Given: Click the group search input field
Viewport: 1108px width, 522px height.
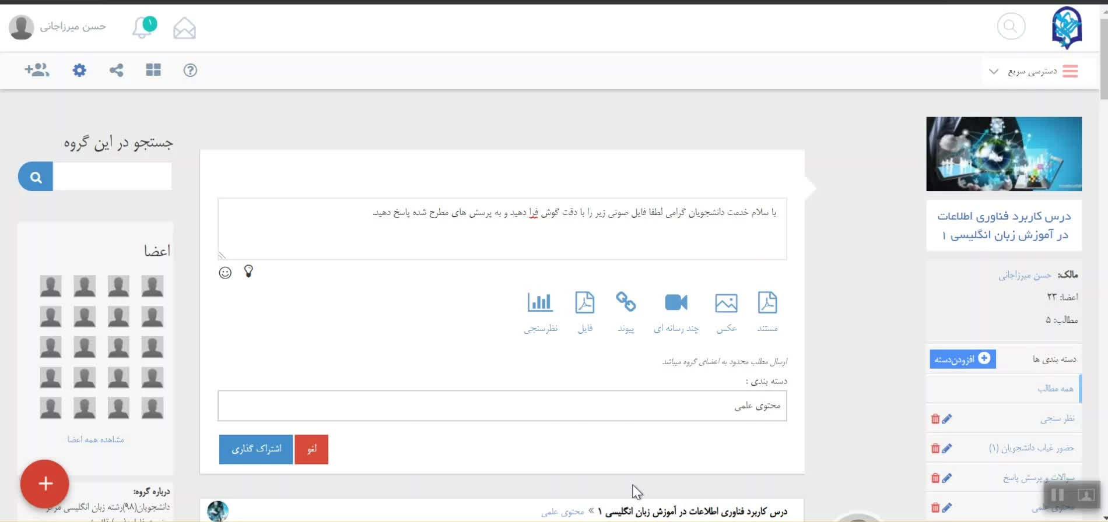Looking at the screenshot, I should (112, 177).
